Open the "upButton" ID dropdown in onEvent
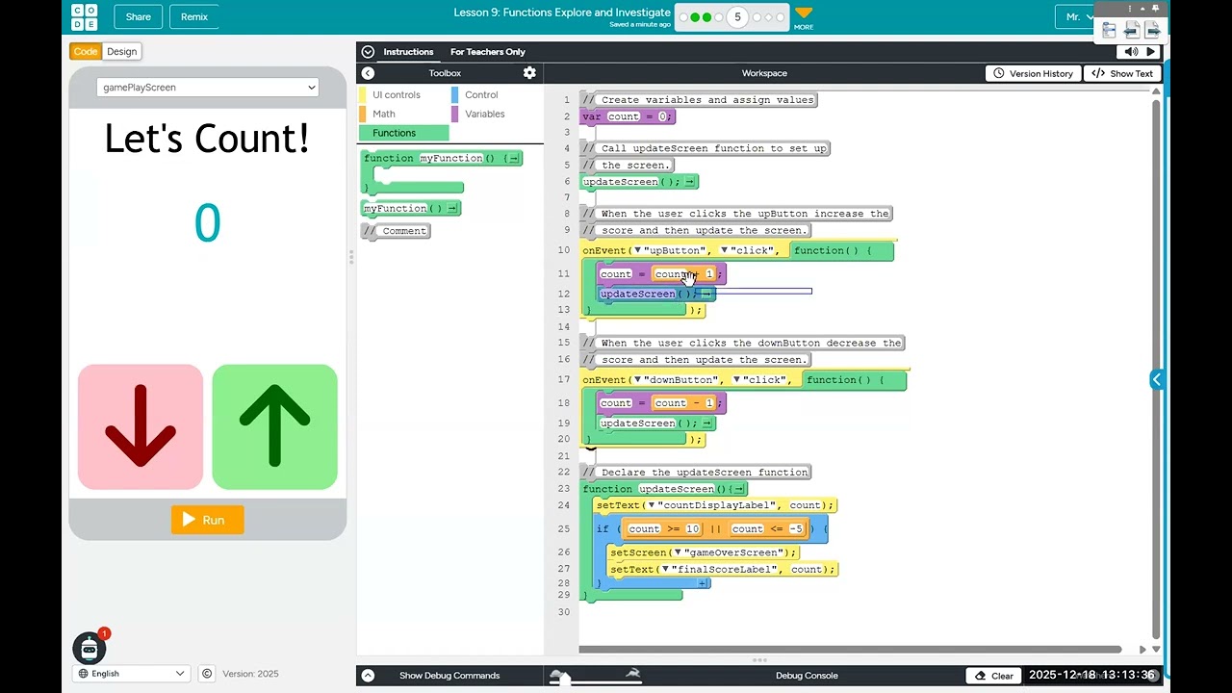The width and height of the screenshot is (1232, 693). 637,250
